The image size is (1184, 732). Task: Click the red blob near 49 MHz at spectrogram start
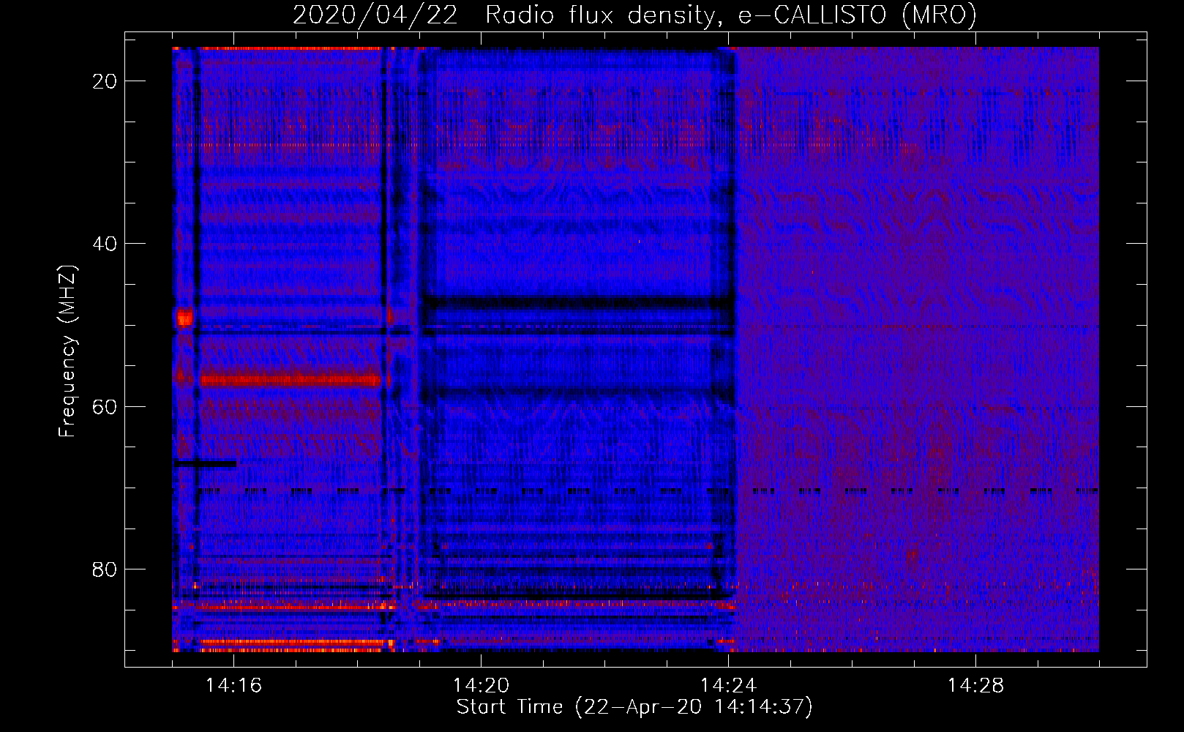pyautogui.click(x=184, y=318)
